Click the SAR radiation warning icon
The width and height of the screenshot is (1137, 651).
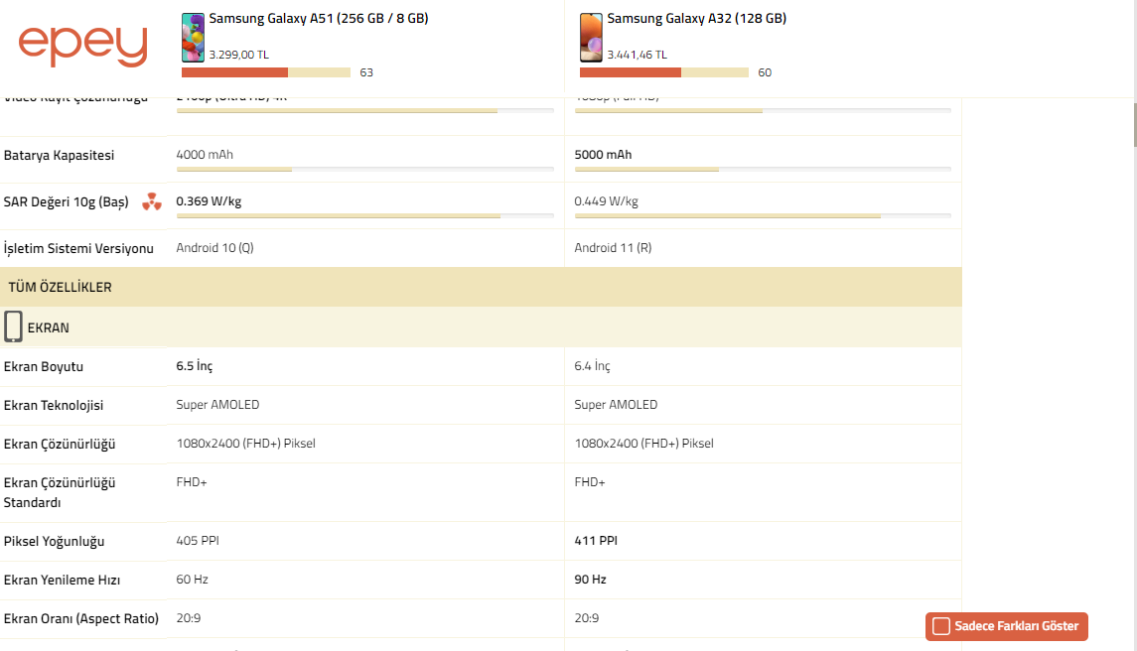click(152, 201)
